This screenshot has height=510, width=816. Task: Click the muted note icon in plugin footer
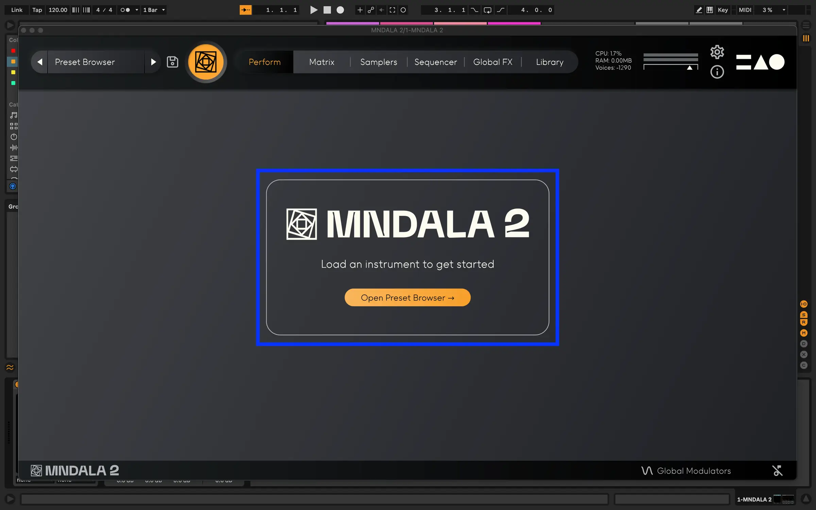click(x=777, y=471)
